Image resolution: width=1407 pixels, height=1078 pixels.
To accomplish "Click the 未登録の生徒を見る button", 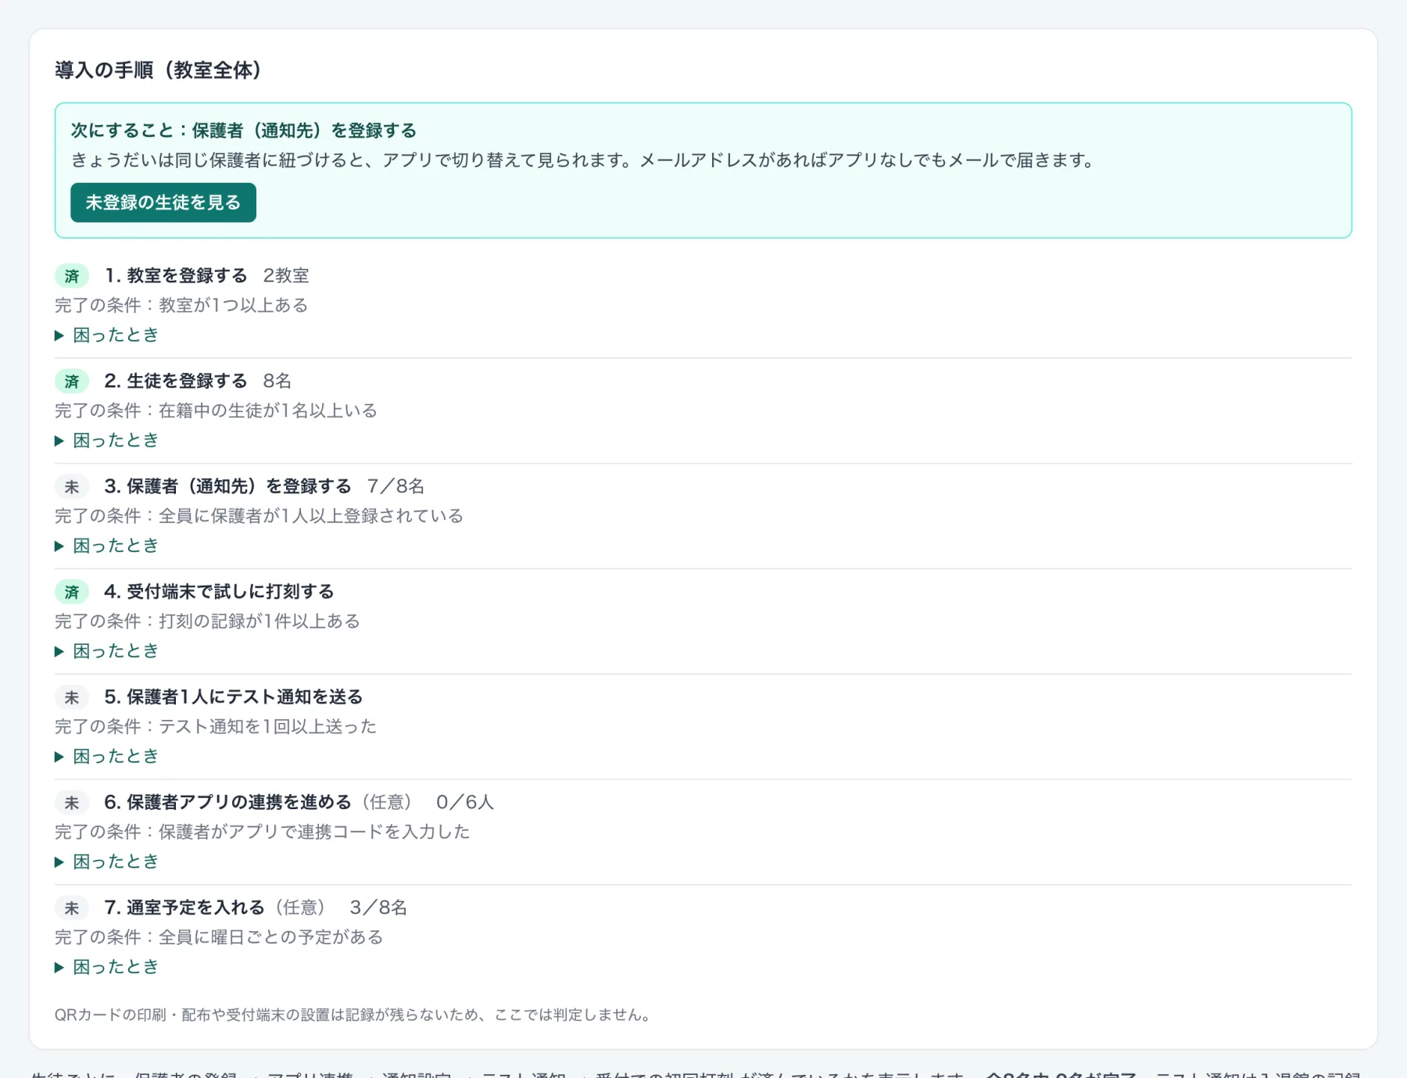I will (x=163, y=202).
